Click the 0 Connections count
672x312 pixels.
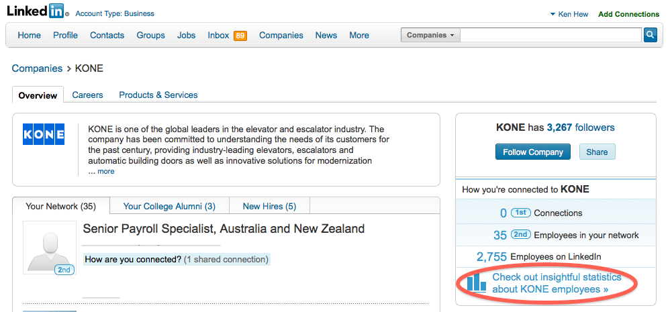point(503,213)
